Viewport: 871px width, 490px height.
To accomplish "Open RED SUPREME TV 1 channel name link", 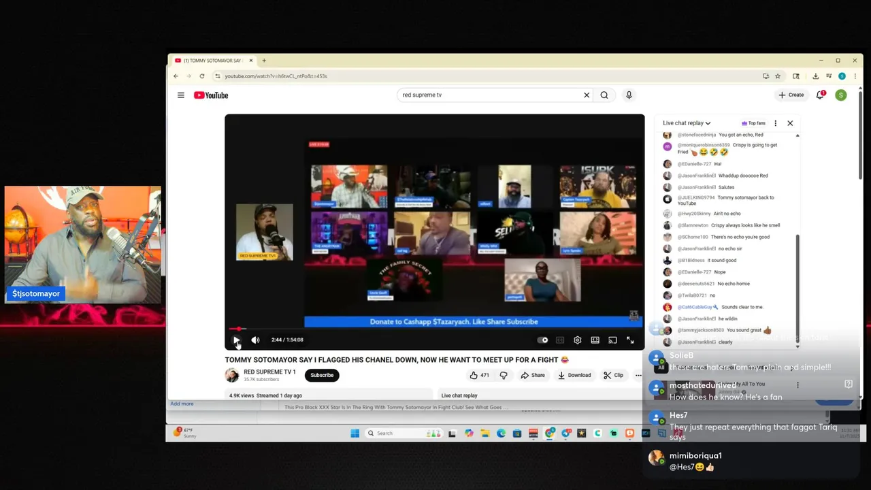I will (269, 372).
